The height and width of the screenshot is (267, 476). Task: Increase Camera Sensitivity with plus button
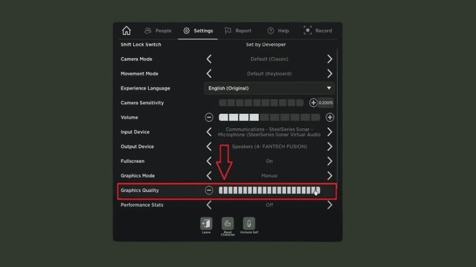314,103
